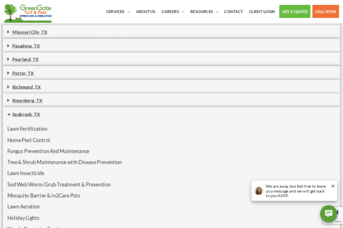This screenshot has width=343, height=228.
Task: Close the chat away message popup
Action: pos(333,186)
